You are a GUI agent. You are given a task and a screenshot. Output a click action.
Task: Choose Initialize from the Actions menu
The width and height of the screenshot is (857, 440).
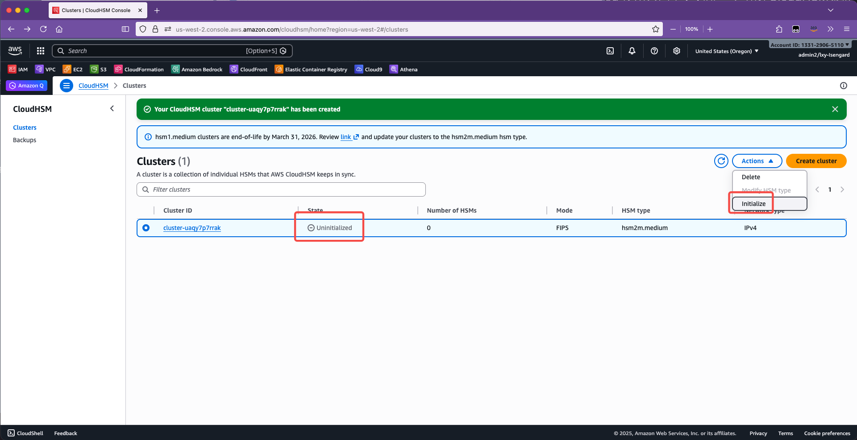click(753, 204)
